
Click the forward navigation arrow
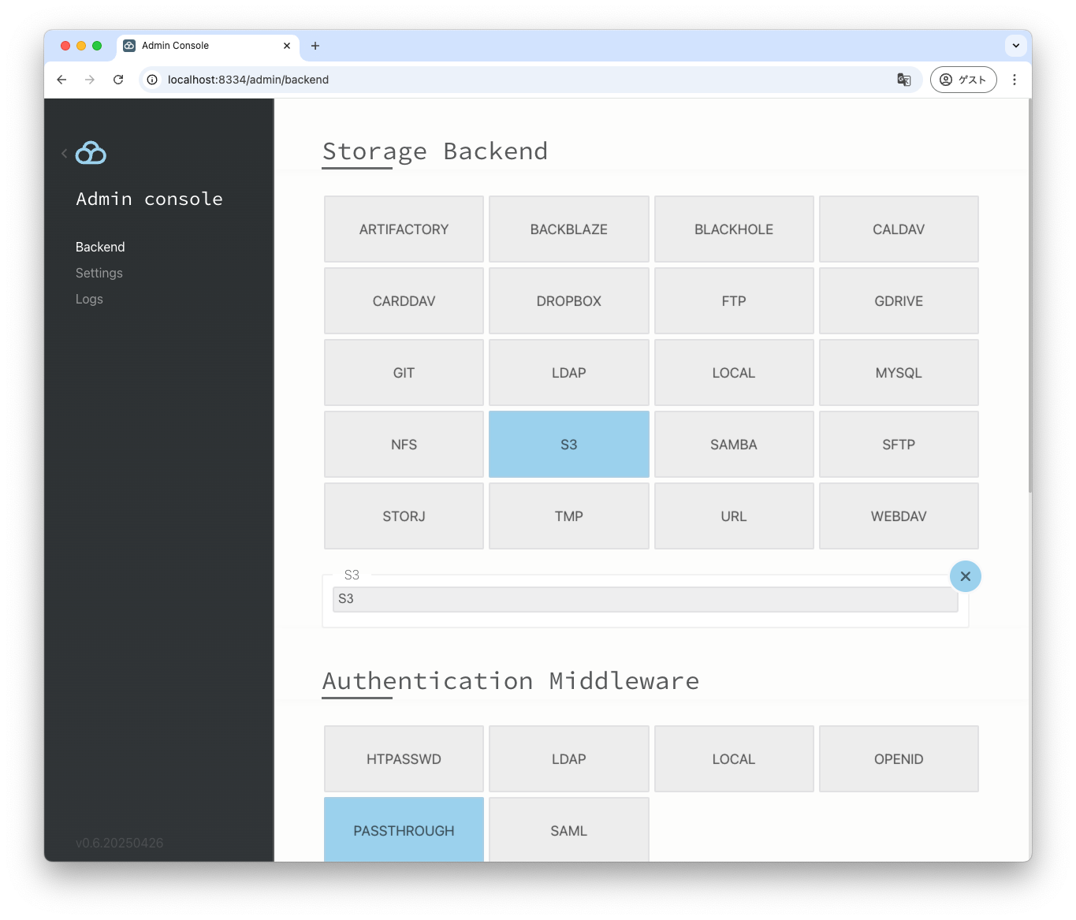90,80
